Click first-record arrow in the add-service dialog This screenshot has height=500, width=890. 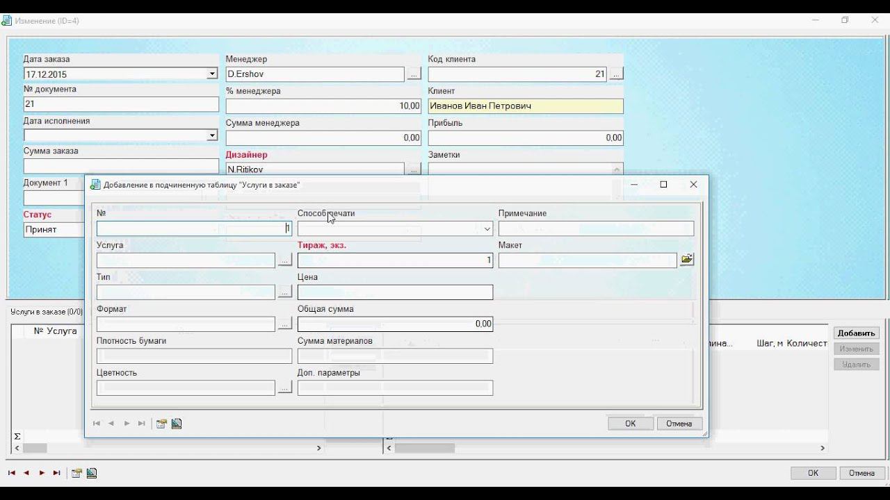[x=96, y=424]
